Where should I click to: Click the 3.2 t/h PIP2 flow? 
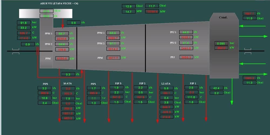(x=45, y=88)
